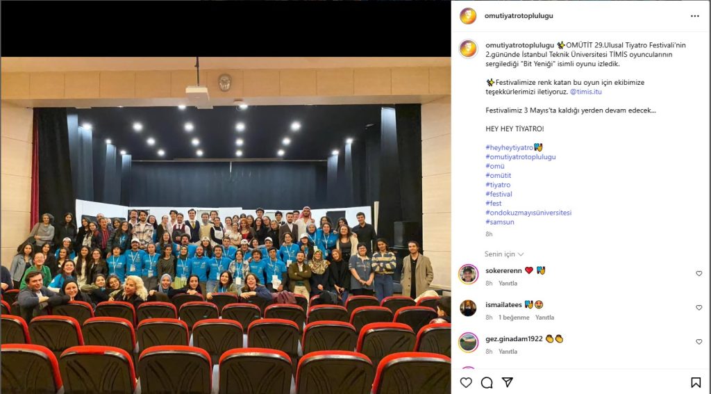Open the #samsun hashtag link

point(500,222)
